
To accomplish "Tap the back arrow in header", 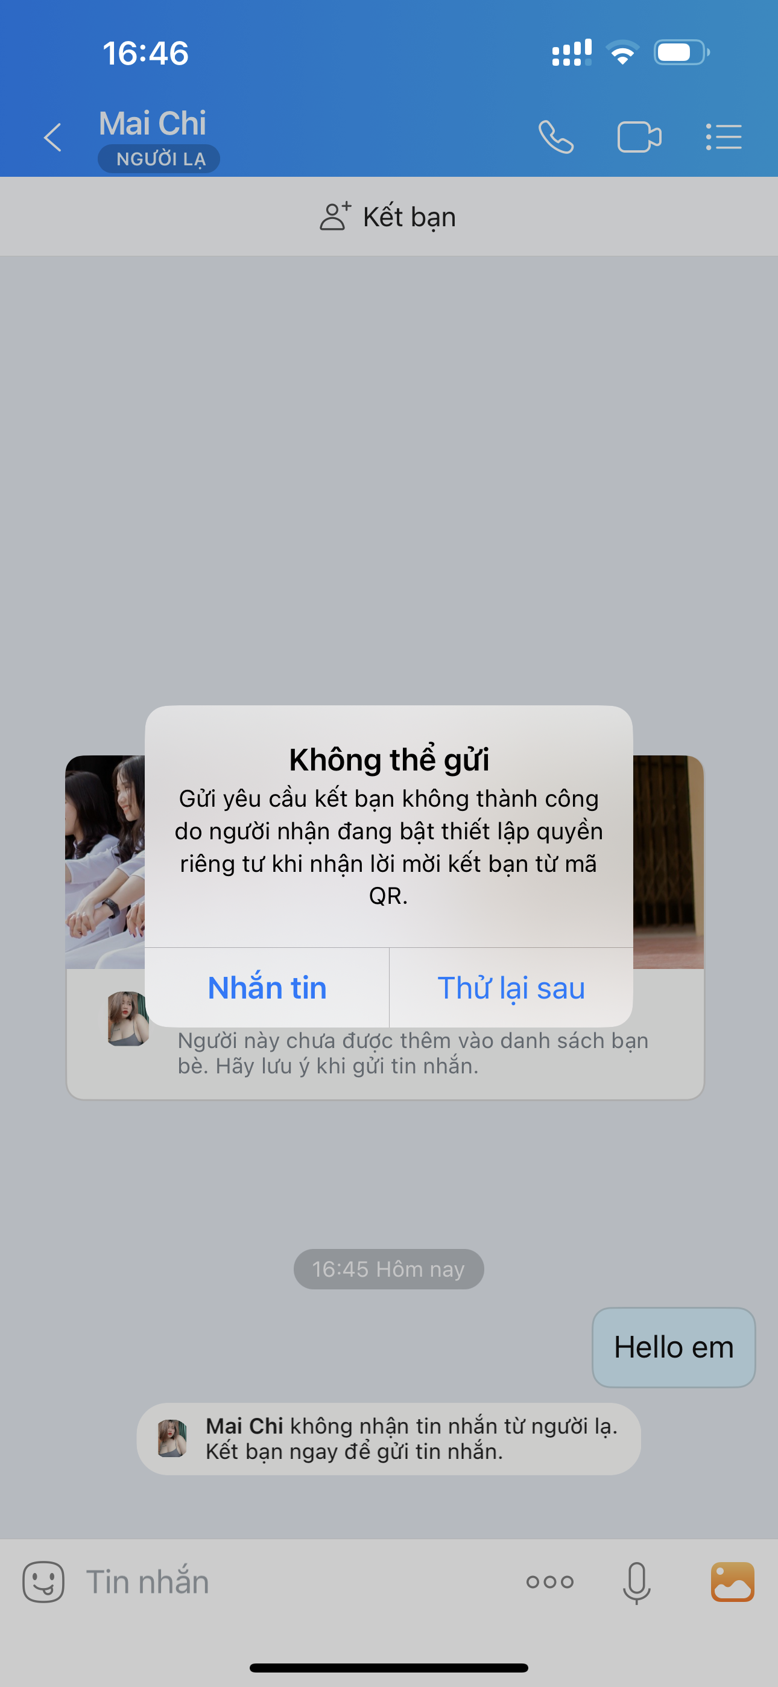I will 52,138.
